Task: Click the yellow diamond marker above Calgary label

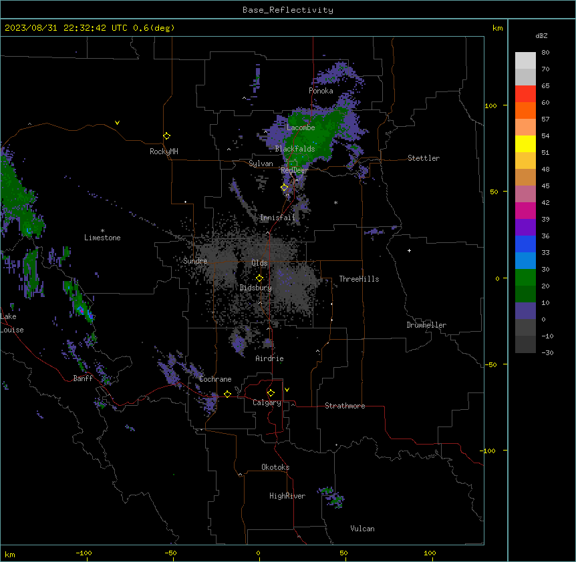Action: (x=271, y=393)
